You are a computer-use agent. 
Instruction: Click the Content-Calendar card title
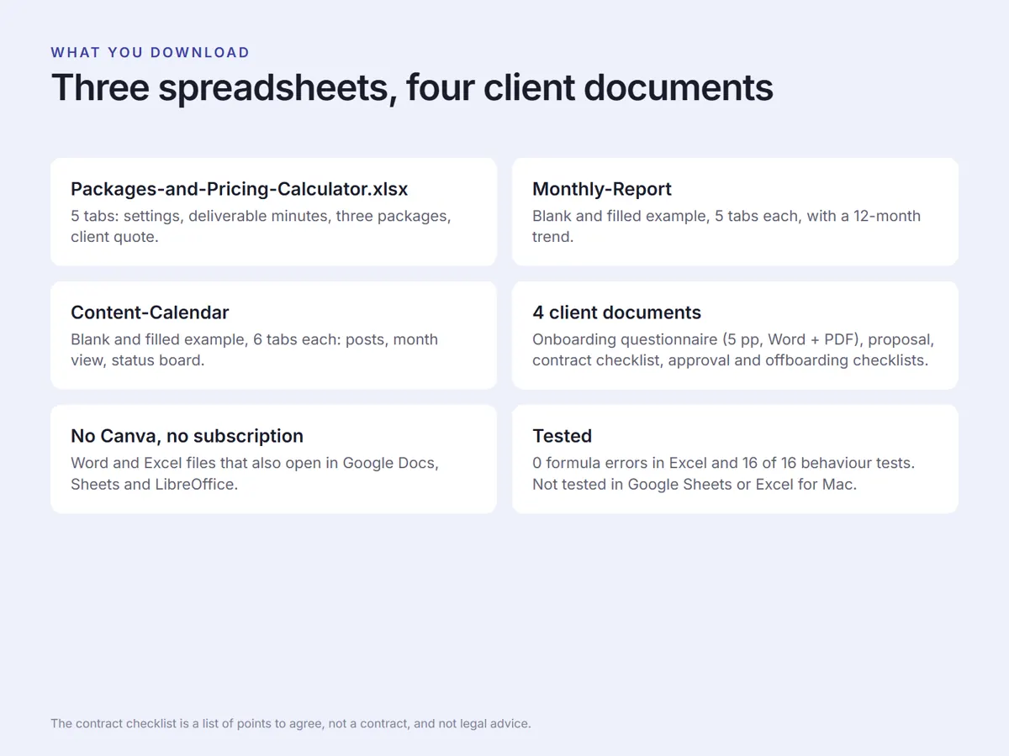150,312
